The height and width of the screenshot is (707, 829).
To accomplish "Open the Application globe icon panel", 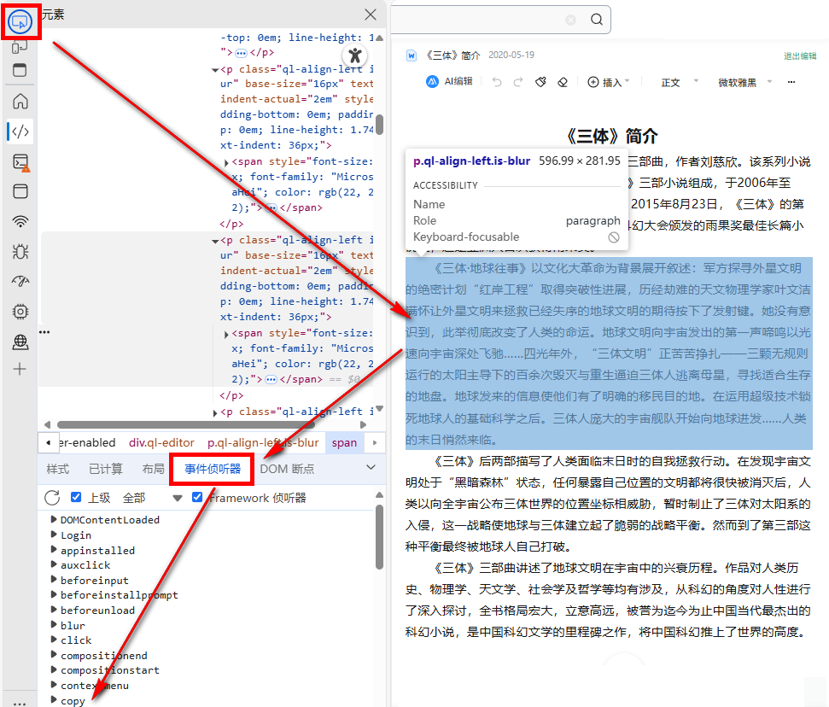I will click(x=20, y=342).
